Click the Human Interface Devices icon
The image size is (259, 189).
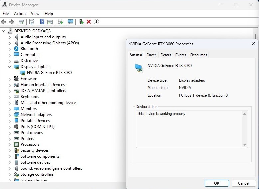[16, 85]
